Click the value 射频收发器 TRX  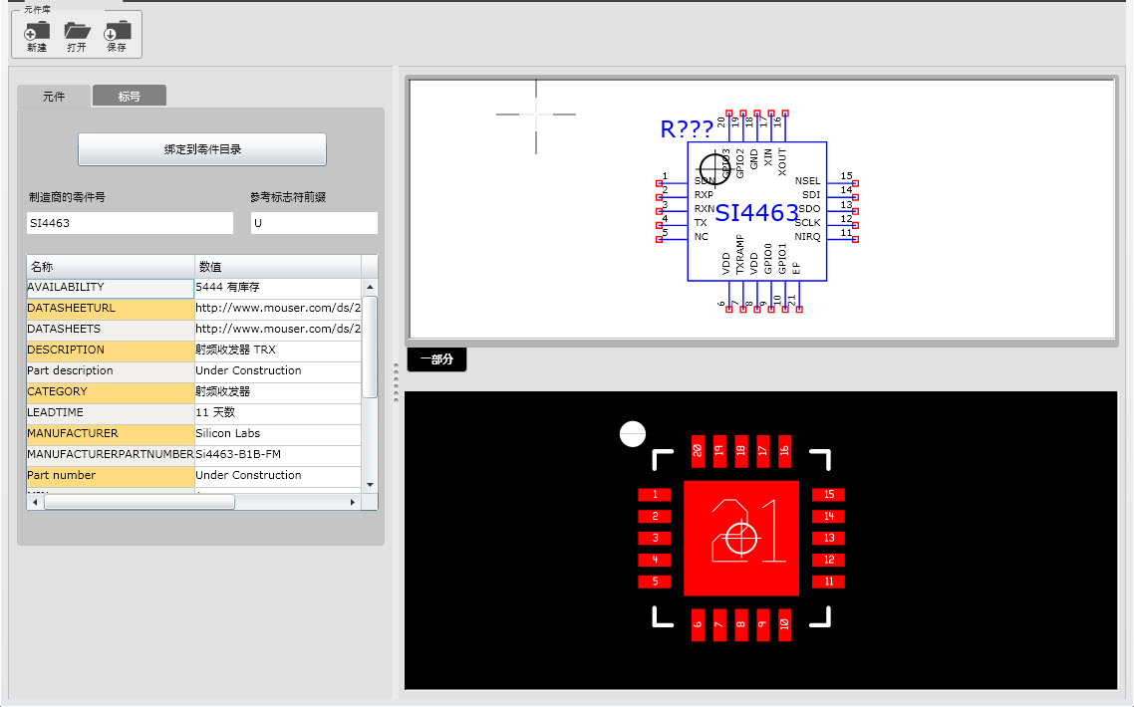(x=278, y=350)
